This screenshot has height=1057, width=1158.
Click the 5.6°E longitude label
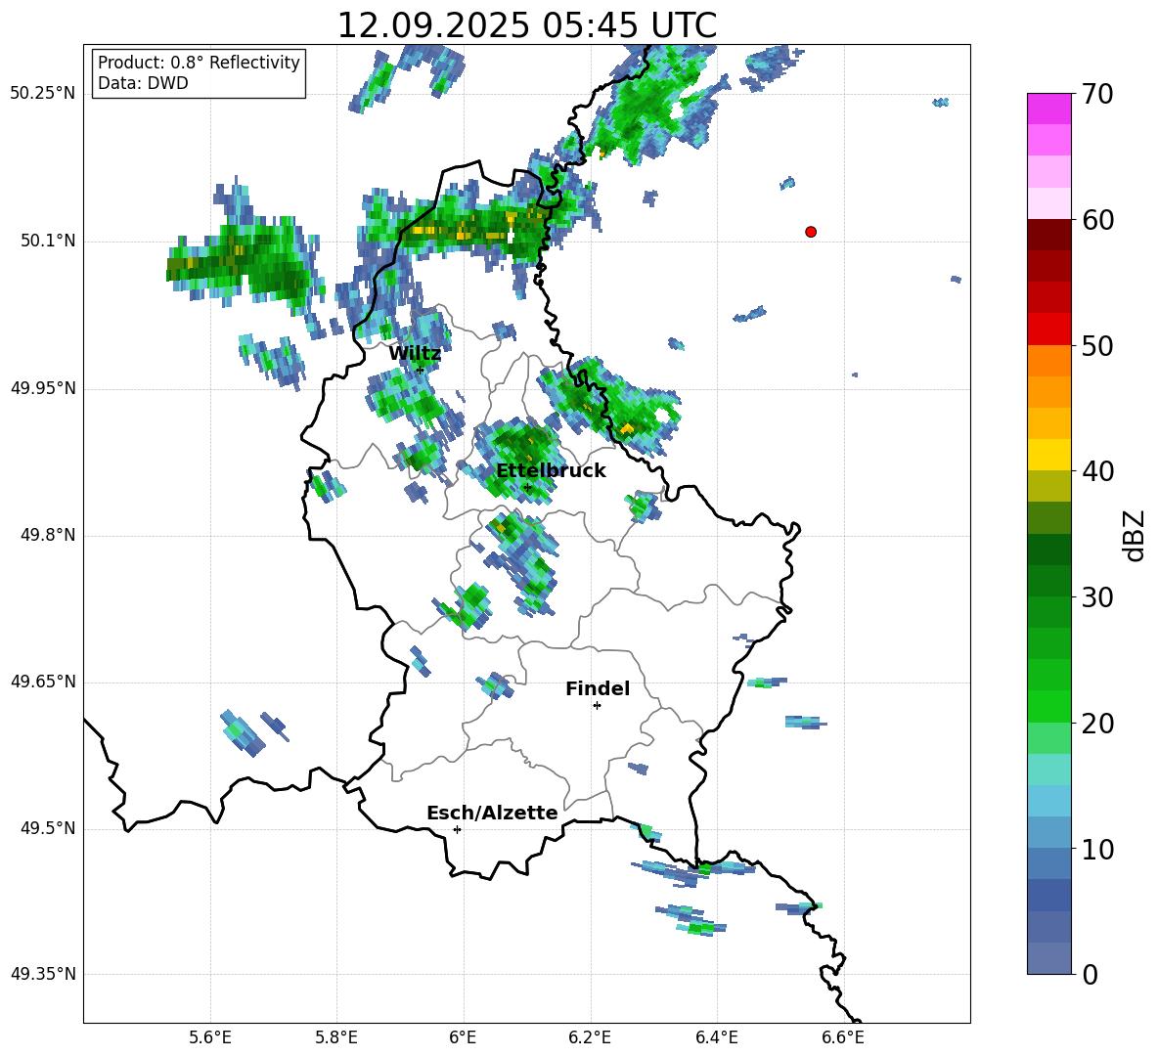coord(210,1037)
